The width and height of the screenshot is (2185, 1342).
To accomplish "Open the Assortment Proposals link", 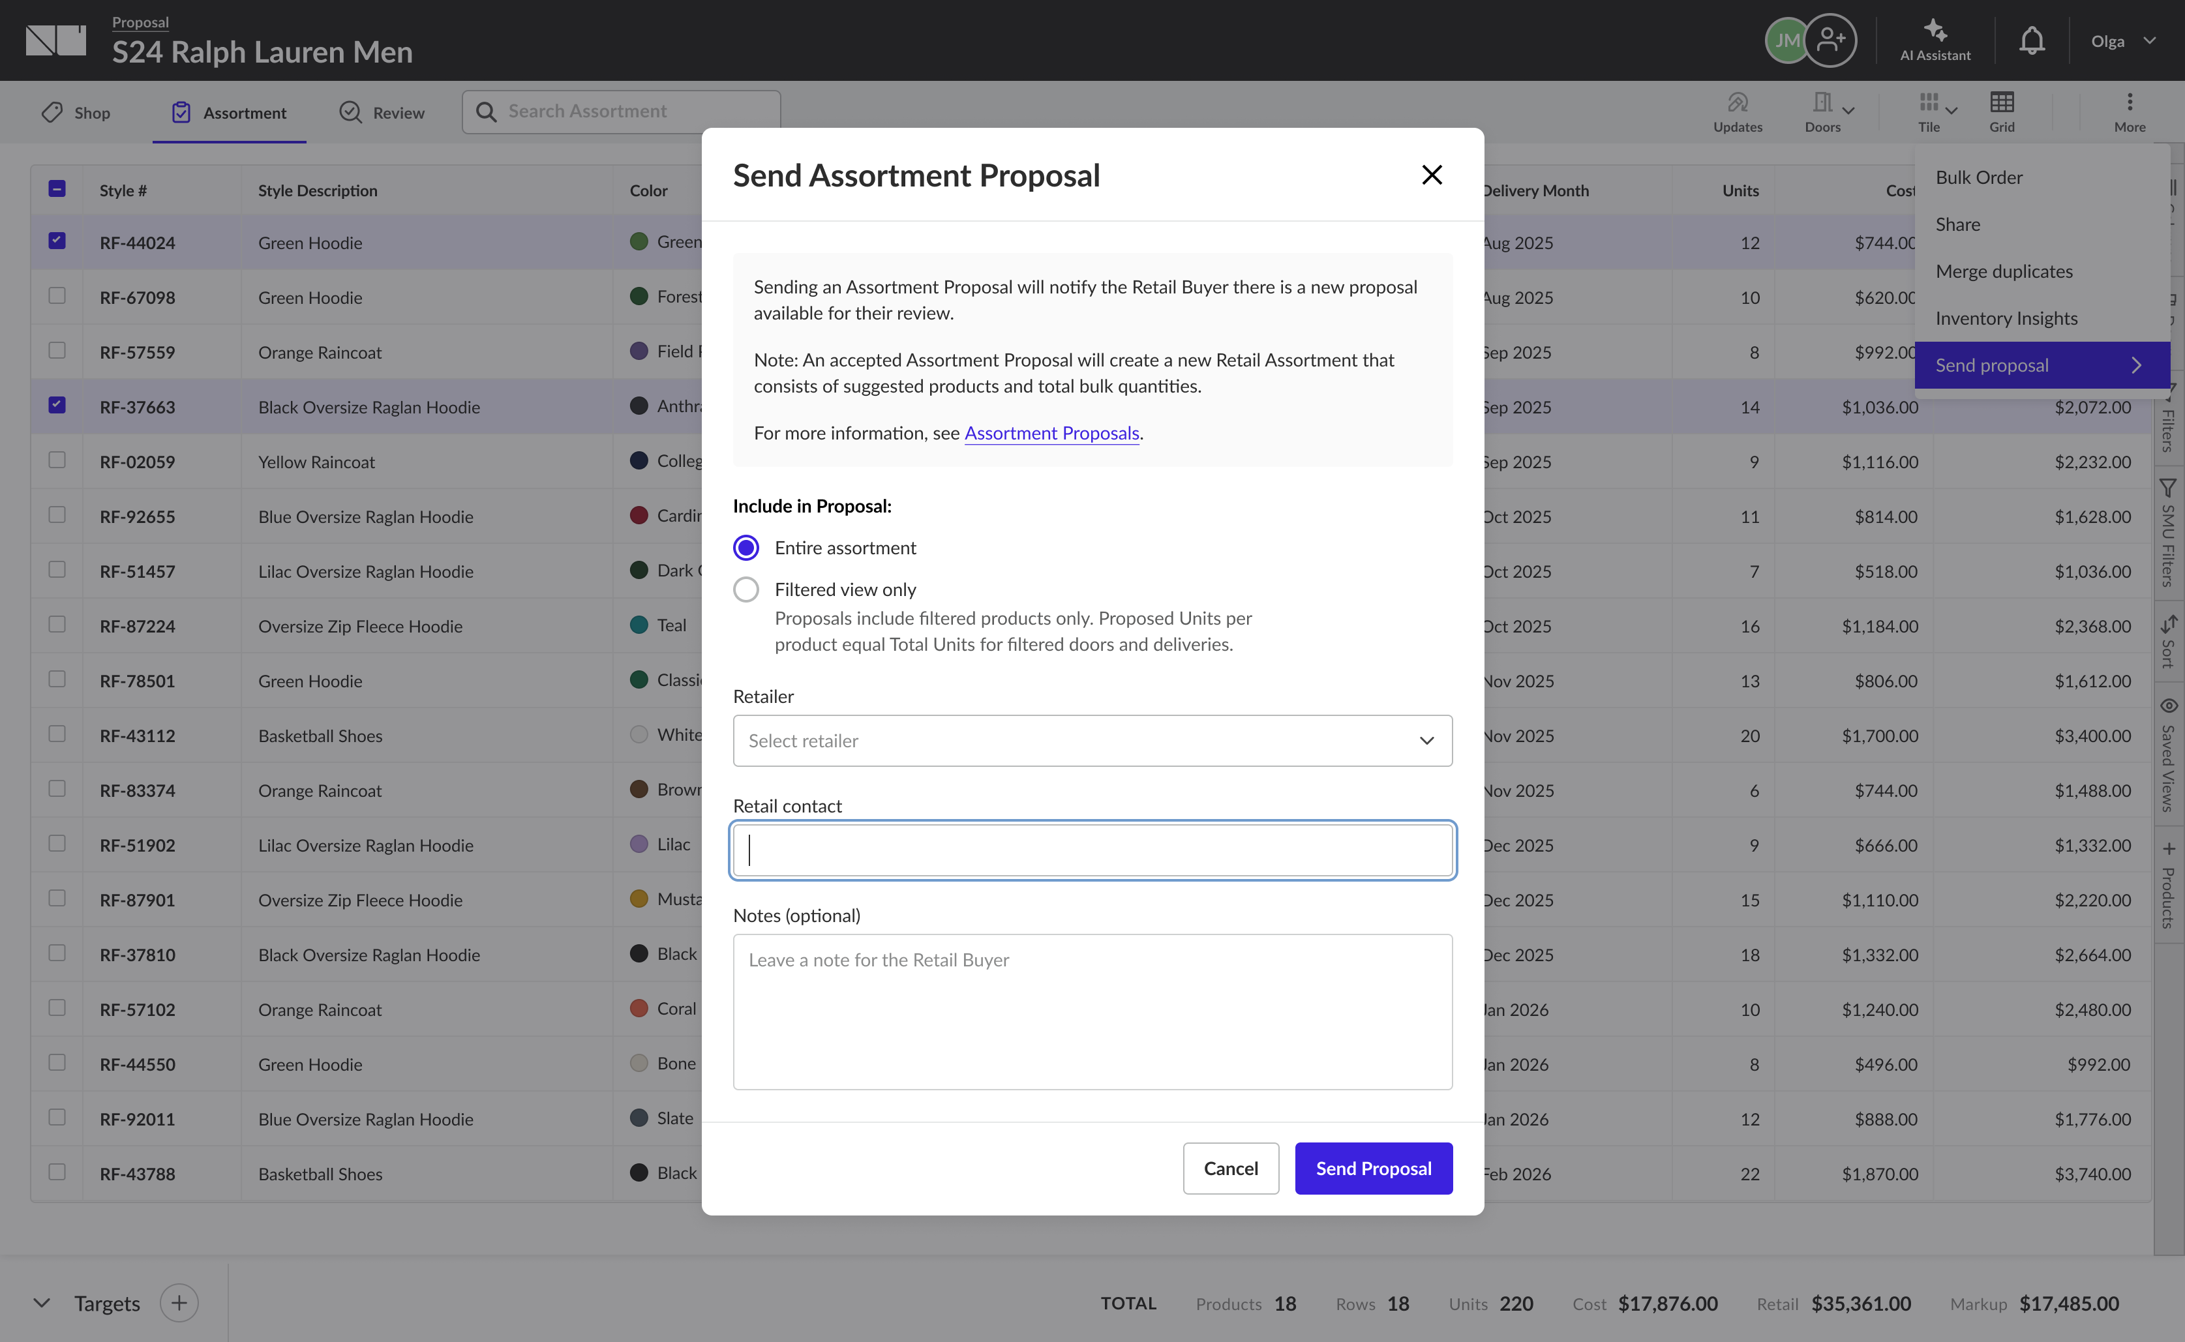I will (1051, 433).
